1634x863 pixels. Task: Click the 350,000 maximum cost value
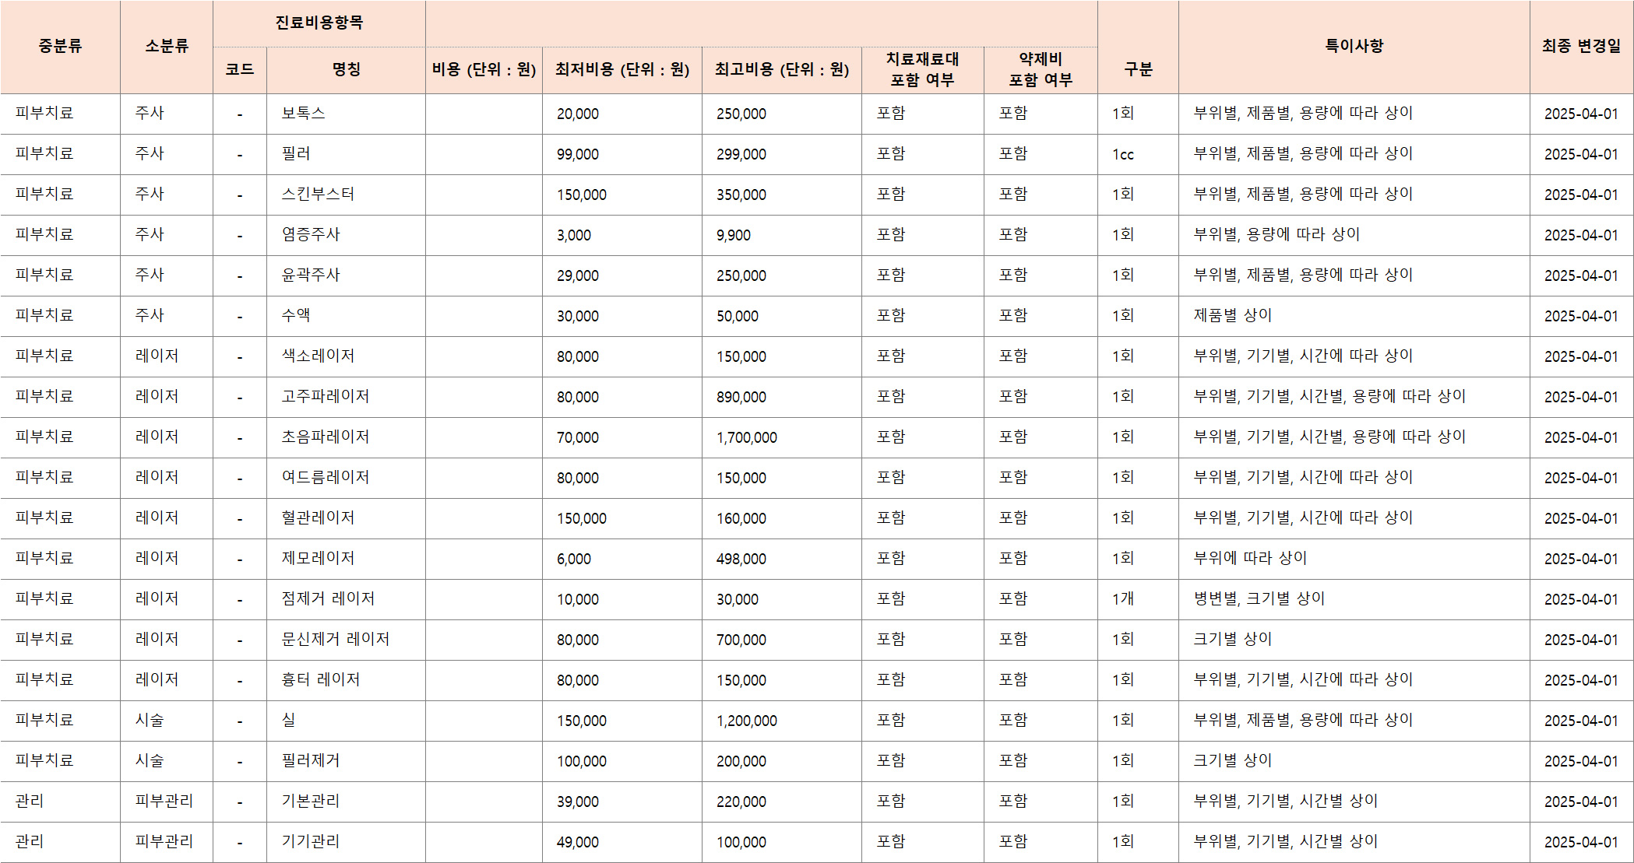coord(741,195)
